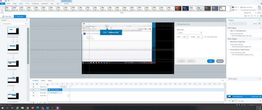
Task: Switch to the States tab
Action: 43,80
